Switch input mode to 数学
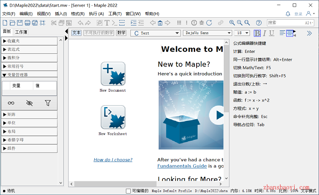This screenshot has height=195, width=319. [121, 33]
